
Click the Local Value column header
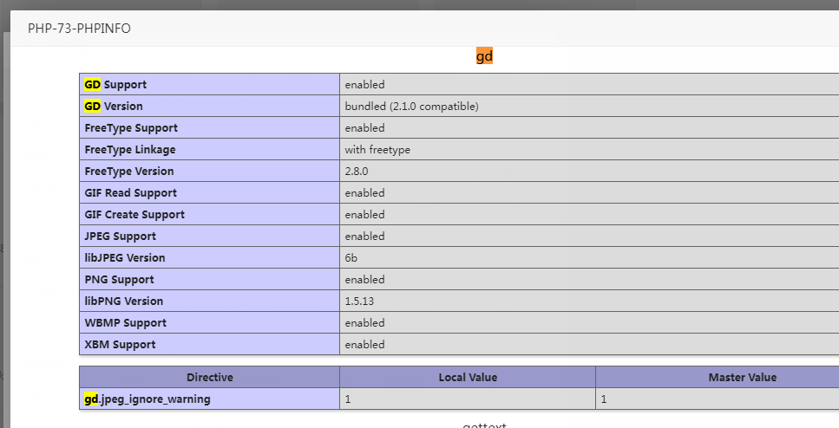pos(468,377)
